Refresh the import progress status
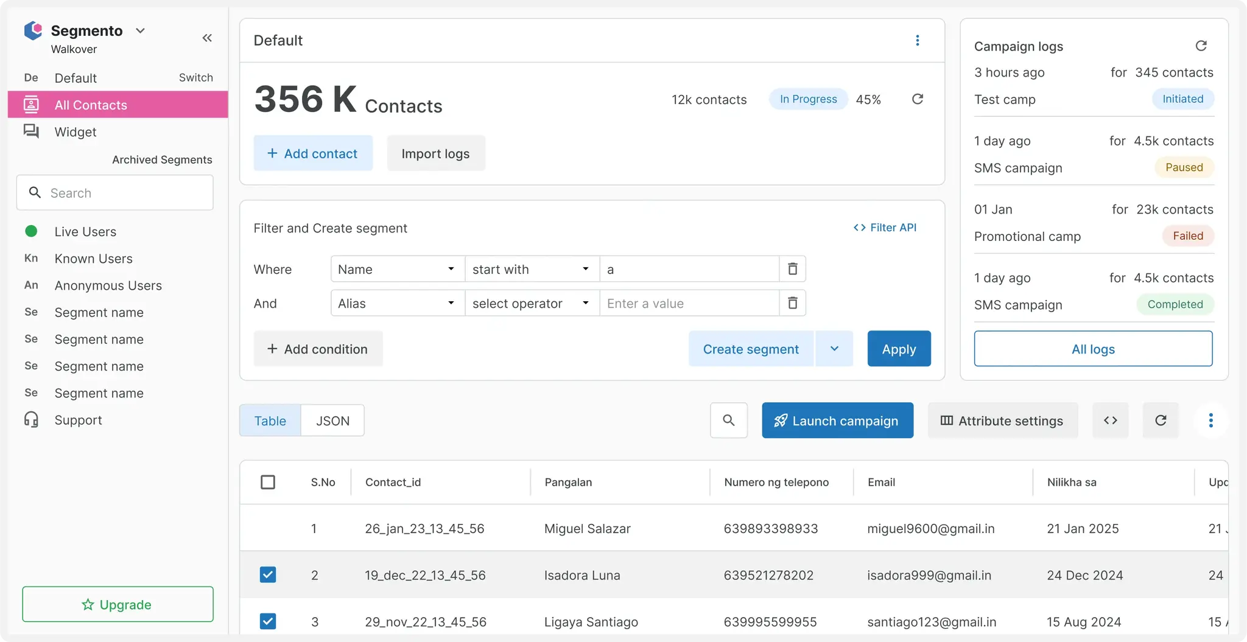The image size is (1247, 642). click(x=918, y=99)
